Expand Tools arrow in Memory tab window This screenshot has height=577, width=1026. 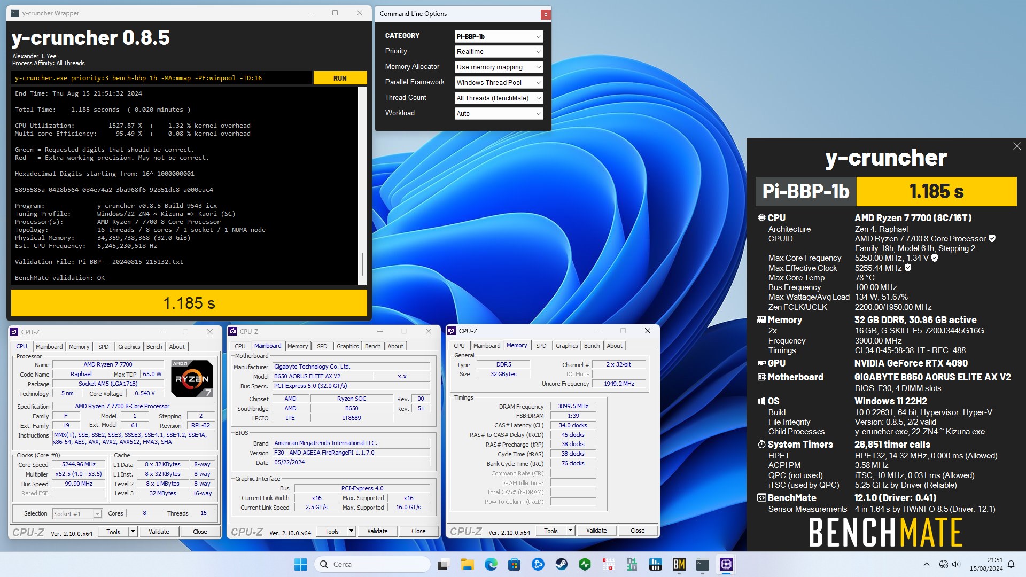pyautogui.click(x=570, y=530)
